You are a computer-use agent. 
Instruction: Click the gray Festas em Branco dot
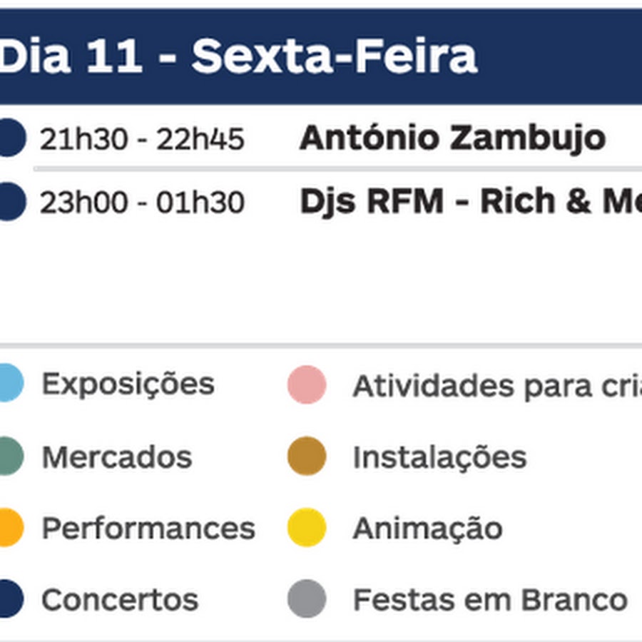click(x=307, y=598)
